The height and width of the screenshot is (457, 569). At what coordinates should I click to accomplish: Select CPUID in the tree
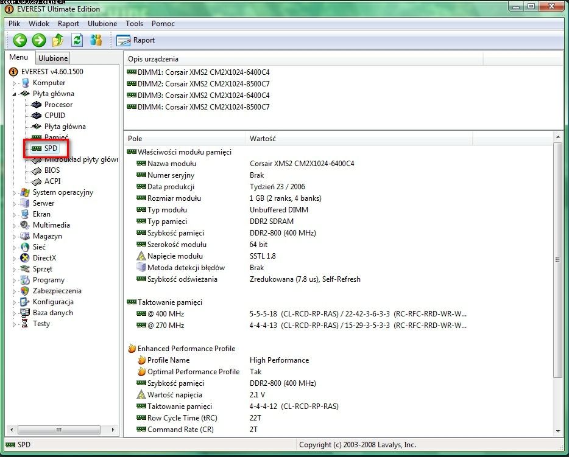point(54,116)
